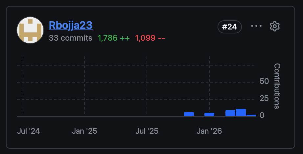Click the Jul '24 axis label
Screen dimensions: 303x154
(28, 131)
